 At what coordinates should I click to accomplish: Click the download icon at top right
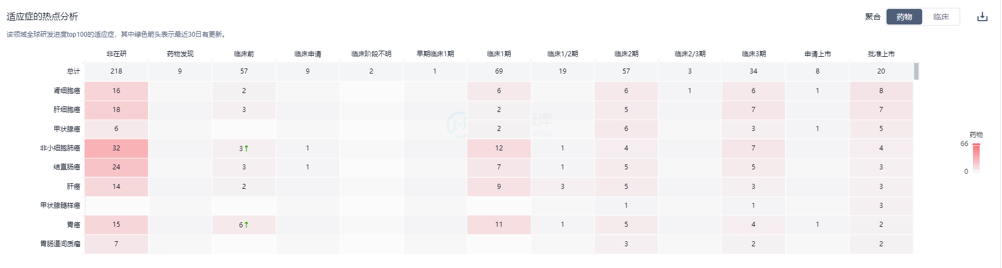tap(982, 17)
